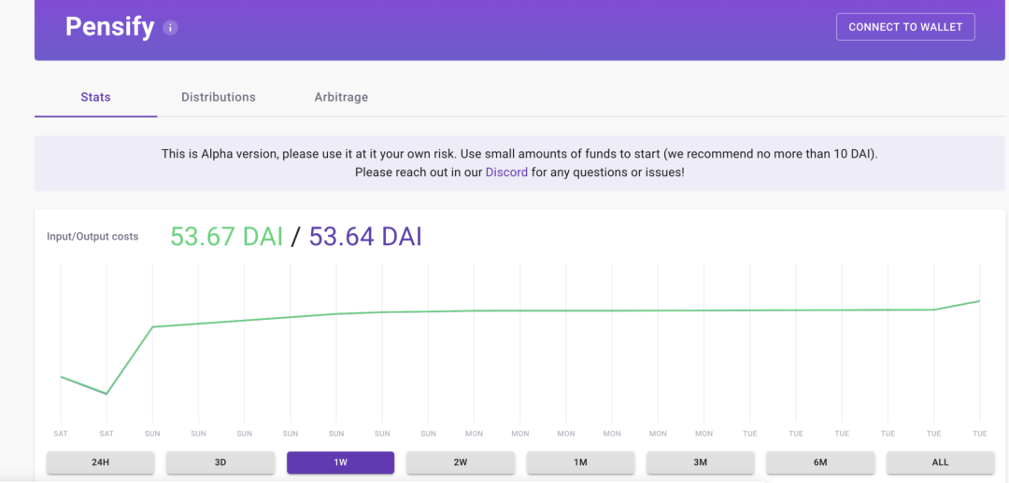Open the Arbitrage tab

pos(341,98)
